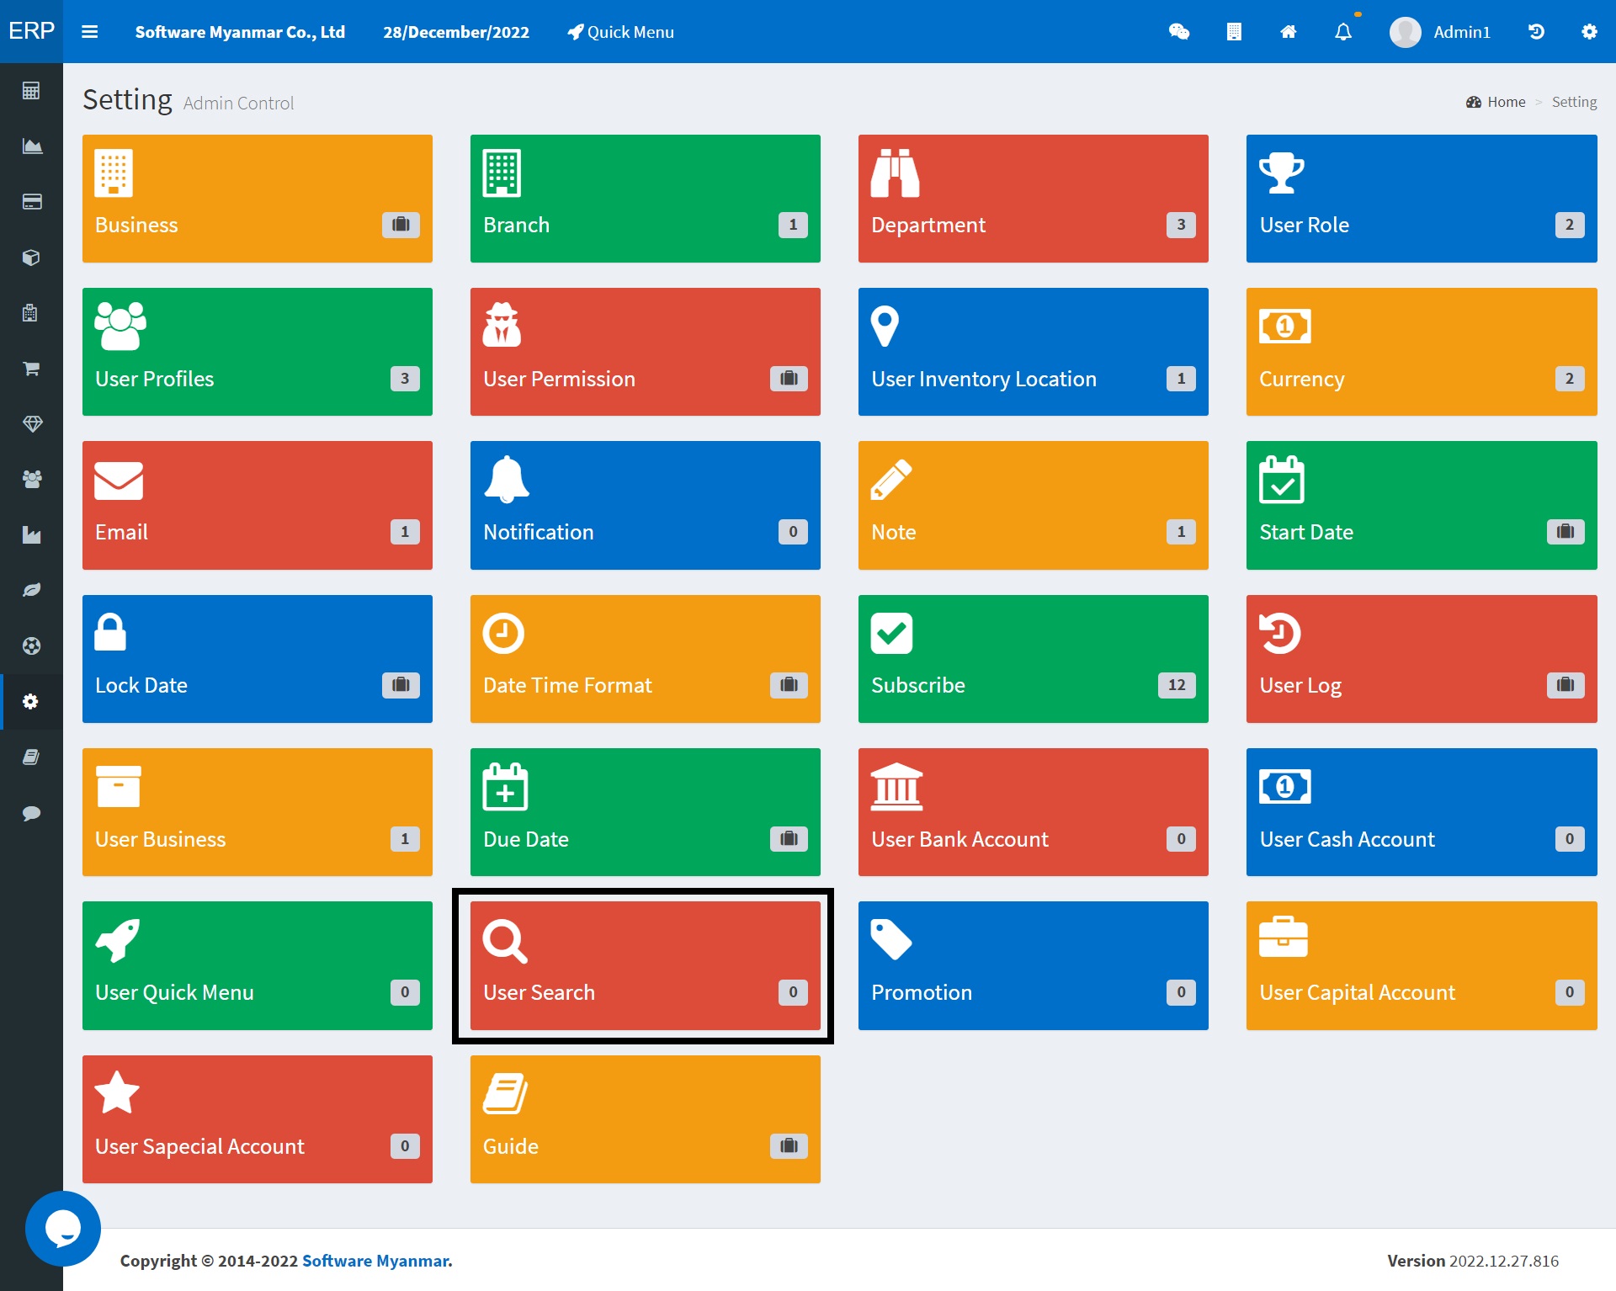The image size is (1616, 1291).
Task: Click the building icon in top bar
Action: 1234,32
